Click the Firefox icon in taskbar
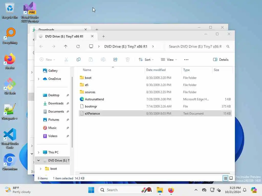 (171, 190)
